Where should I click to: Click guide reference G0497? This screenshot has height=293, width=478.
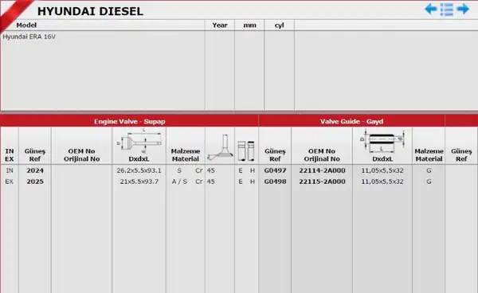(x=275, y=170)
